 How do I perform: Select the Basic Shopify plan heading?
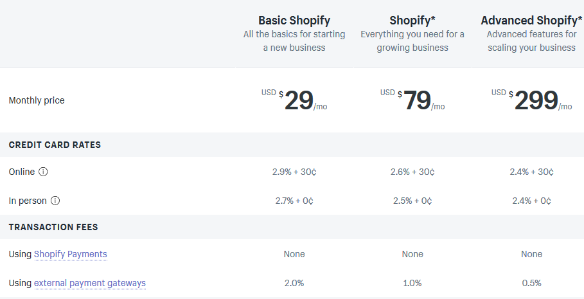click(294, 20)
